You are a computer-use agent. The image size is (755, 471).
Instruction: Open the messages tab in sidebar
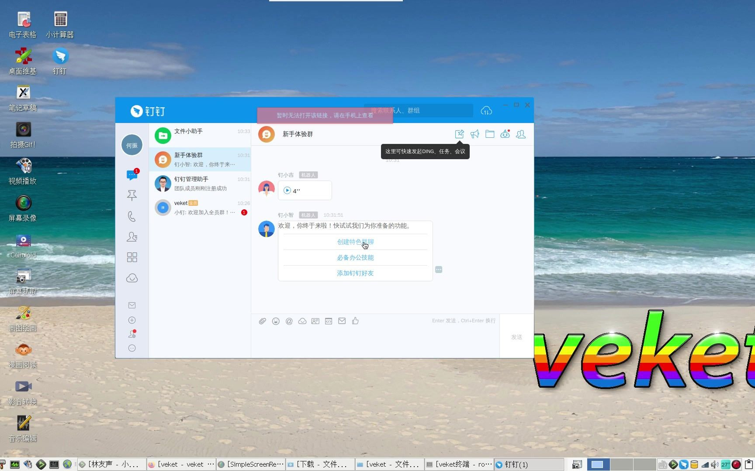(x=132, y=175)
